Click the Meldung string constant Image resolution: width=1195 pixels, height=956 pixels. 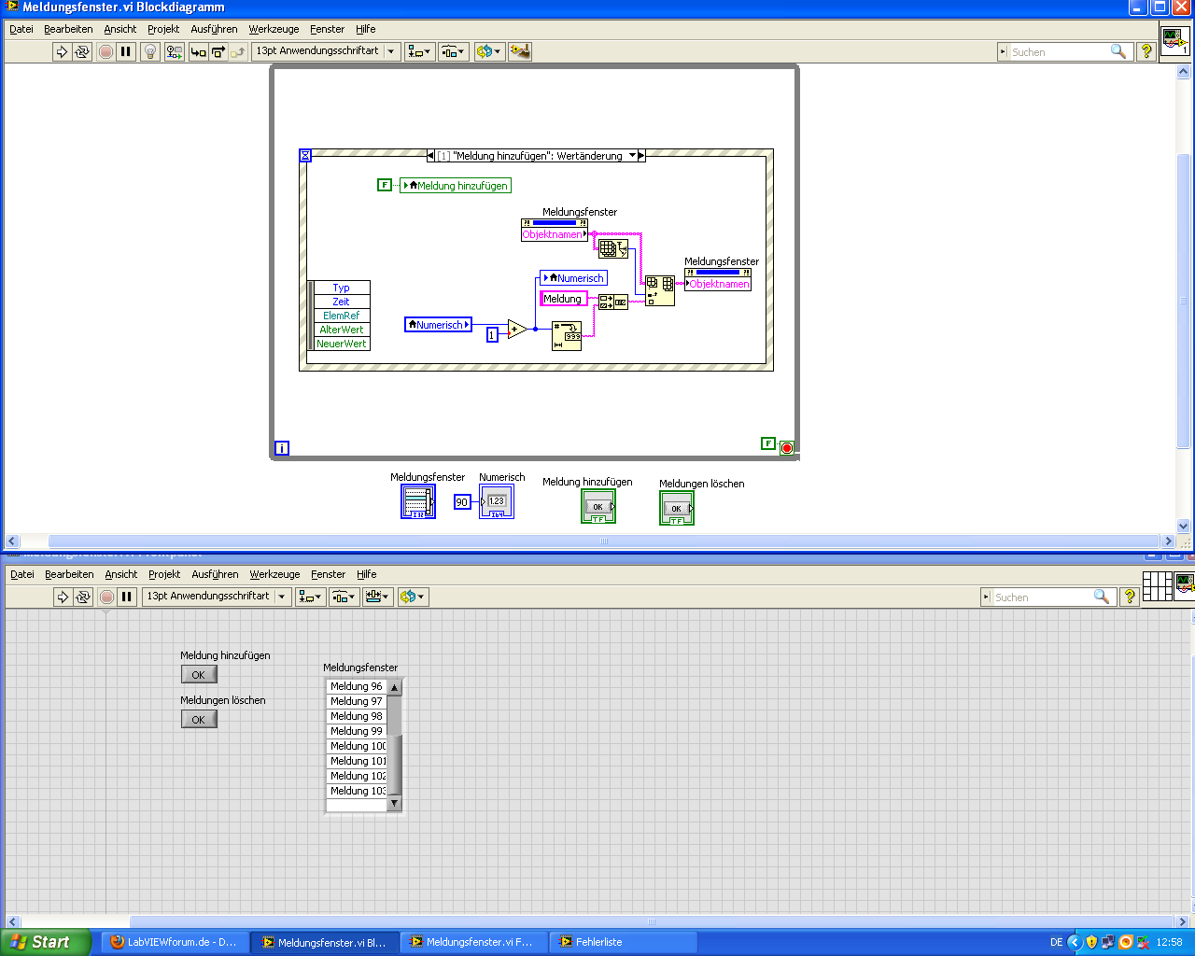[x=563, y=299]
